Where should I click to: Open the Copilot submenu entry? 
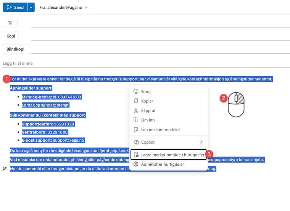[x=169, y=142]
